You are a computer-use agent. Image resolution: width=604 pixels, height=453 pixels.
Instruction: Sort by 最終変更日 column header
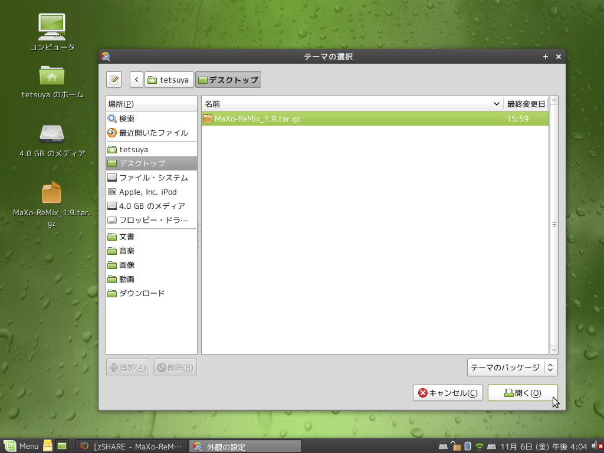(x=526, y=104)
